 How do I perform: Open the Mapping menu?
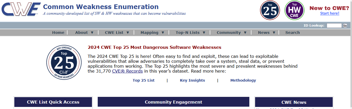[x=150, y=33]
